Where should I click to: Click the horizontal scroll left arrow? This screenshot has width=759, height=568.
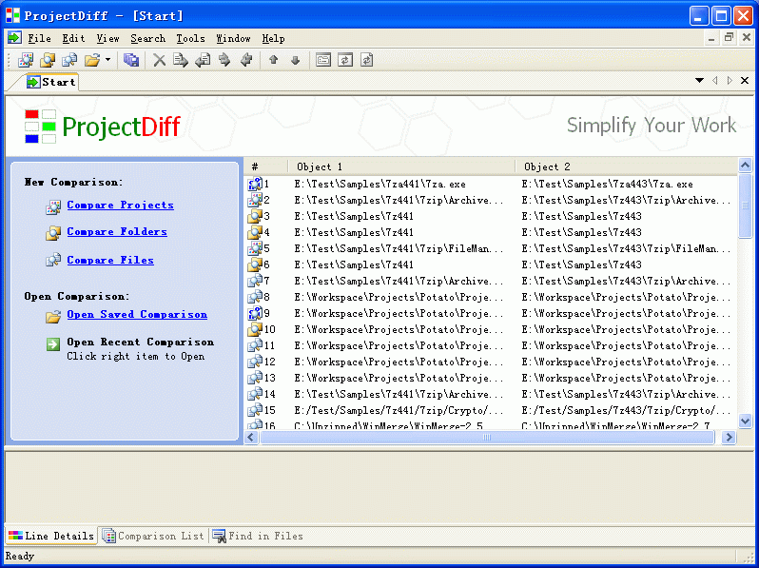tap(251, 438)
